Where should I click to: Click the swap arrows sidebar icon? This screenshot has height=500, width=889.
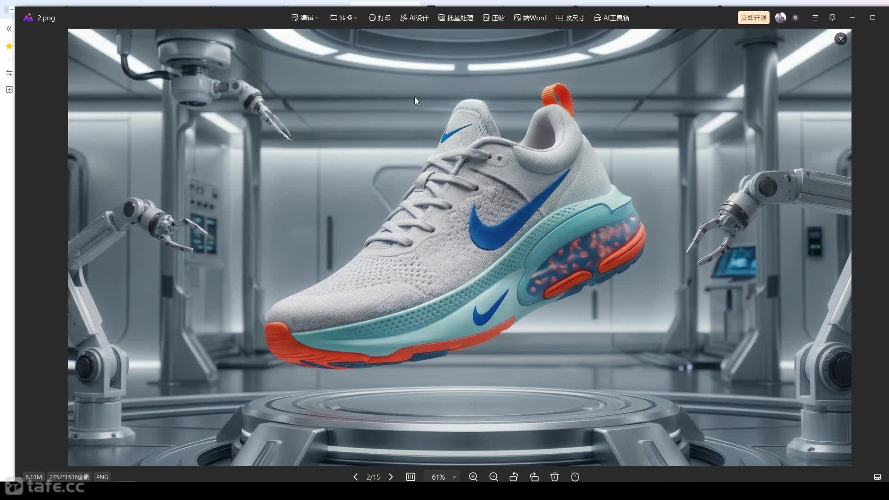point(9,73)
